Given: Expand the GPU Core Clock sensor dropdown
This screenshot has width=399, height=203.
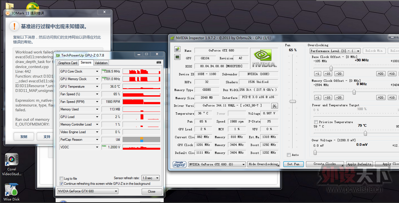Looking at the screenshot, I should tap(97, 72).
